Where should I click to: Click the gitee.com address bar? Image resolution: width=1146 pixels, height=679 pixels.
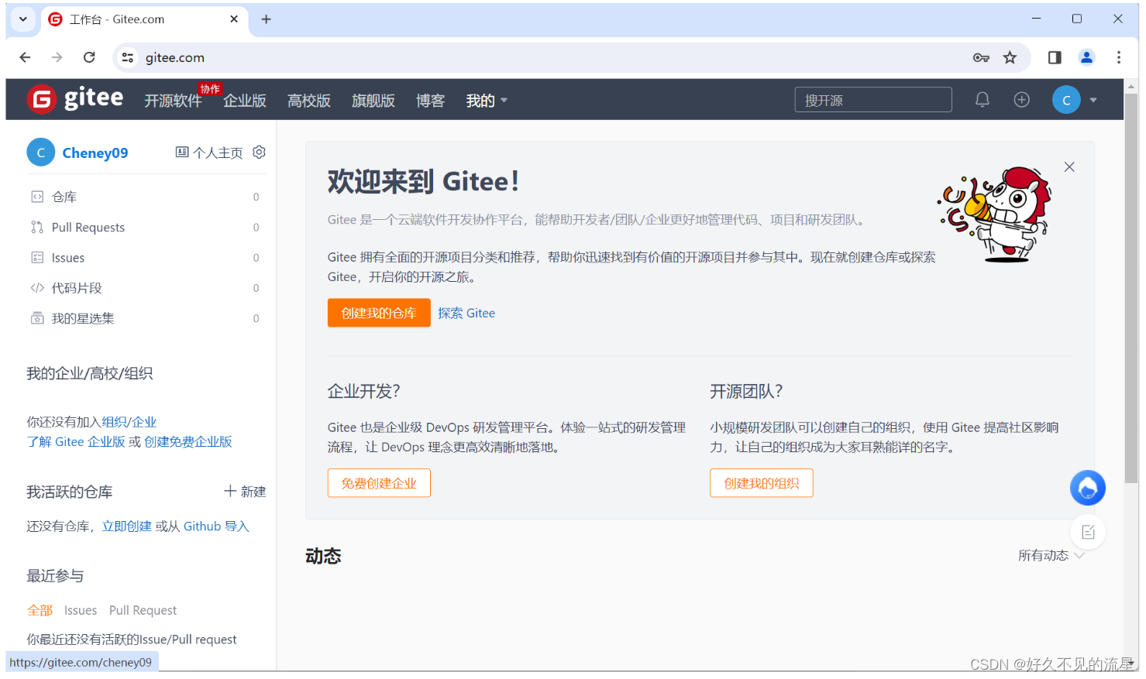[573, 57]
